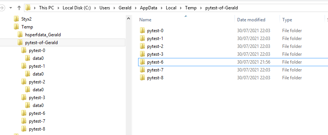328x135 pixels.
Task: Click Styx2 folder icon in tree
Action: pos(16,19)
